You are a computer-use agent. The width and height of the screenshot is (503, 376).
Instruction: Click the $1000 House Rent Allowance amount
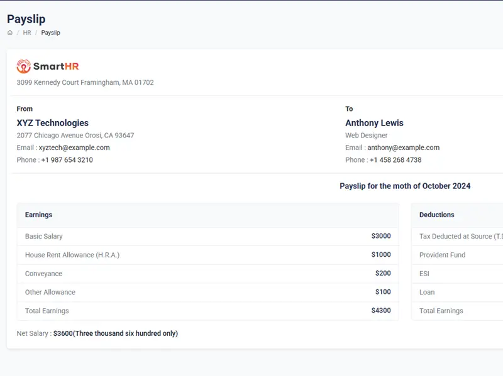(x=380, y=255)
